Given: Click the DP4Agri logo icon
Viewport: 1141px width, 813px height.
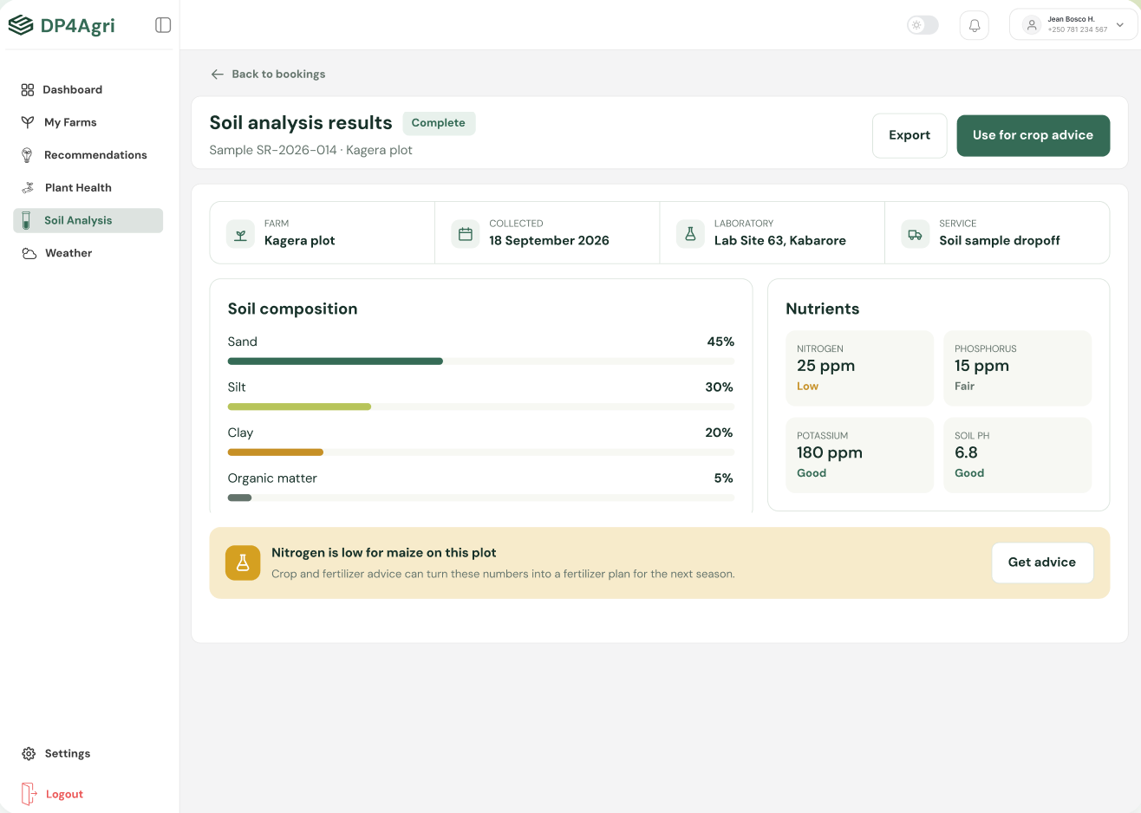Looking at the screenshot, I should tap(21, 25).
